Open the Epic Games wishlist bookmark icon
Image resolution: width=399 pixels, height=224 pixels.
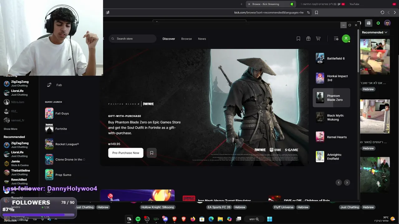pos(298,39)
